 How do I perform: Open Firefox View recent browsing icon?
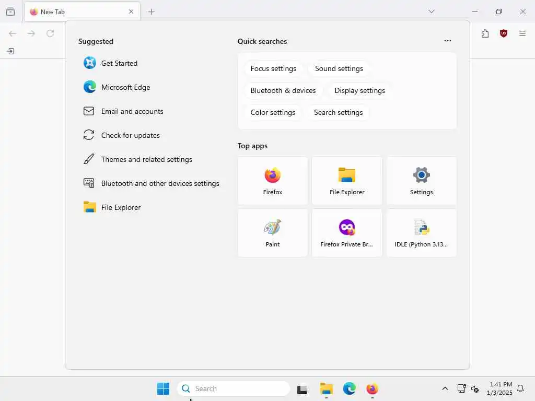click(x=10, y=11)
